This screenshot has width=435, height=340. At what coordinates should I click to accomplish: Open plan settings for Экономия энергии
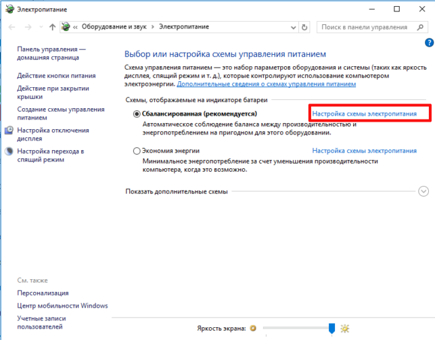coord(364,151)
